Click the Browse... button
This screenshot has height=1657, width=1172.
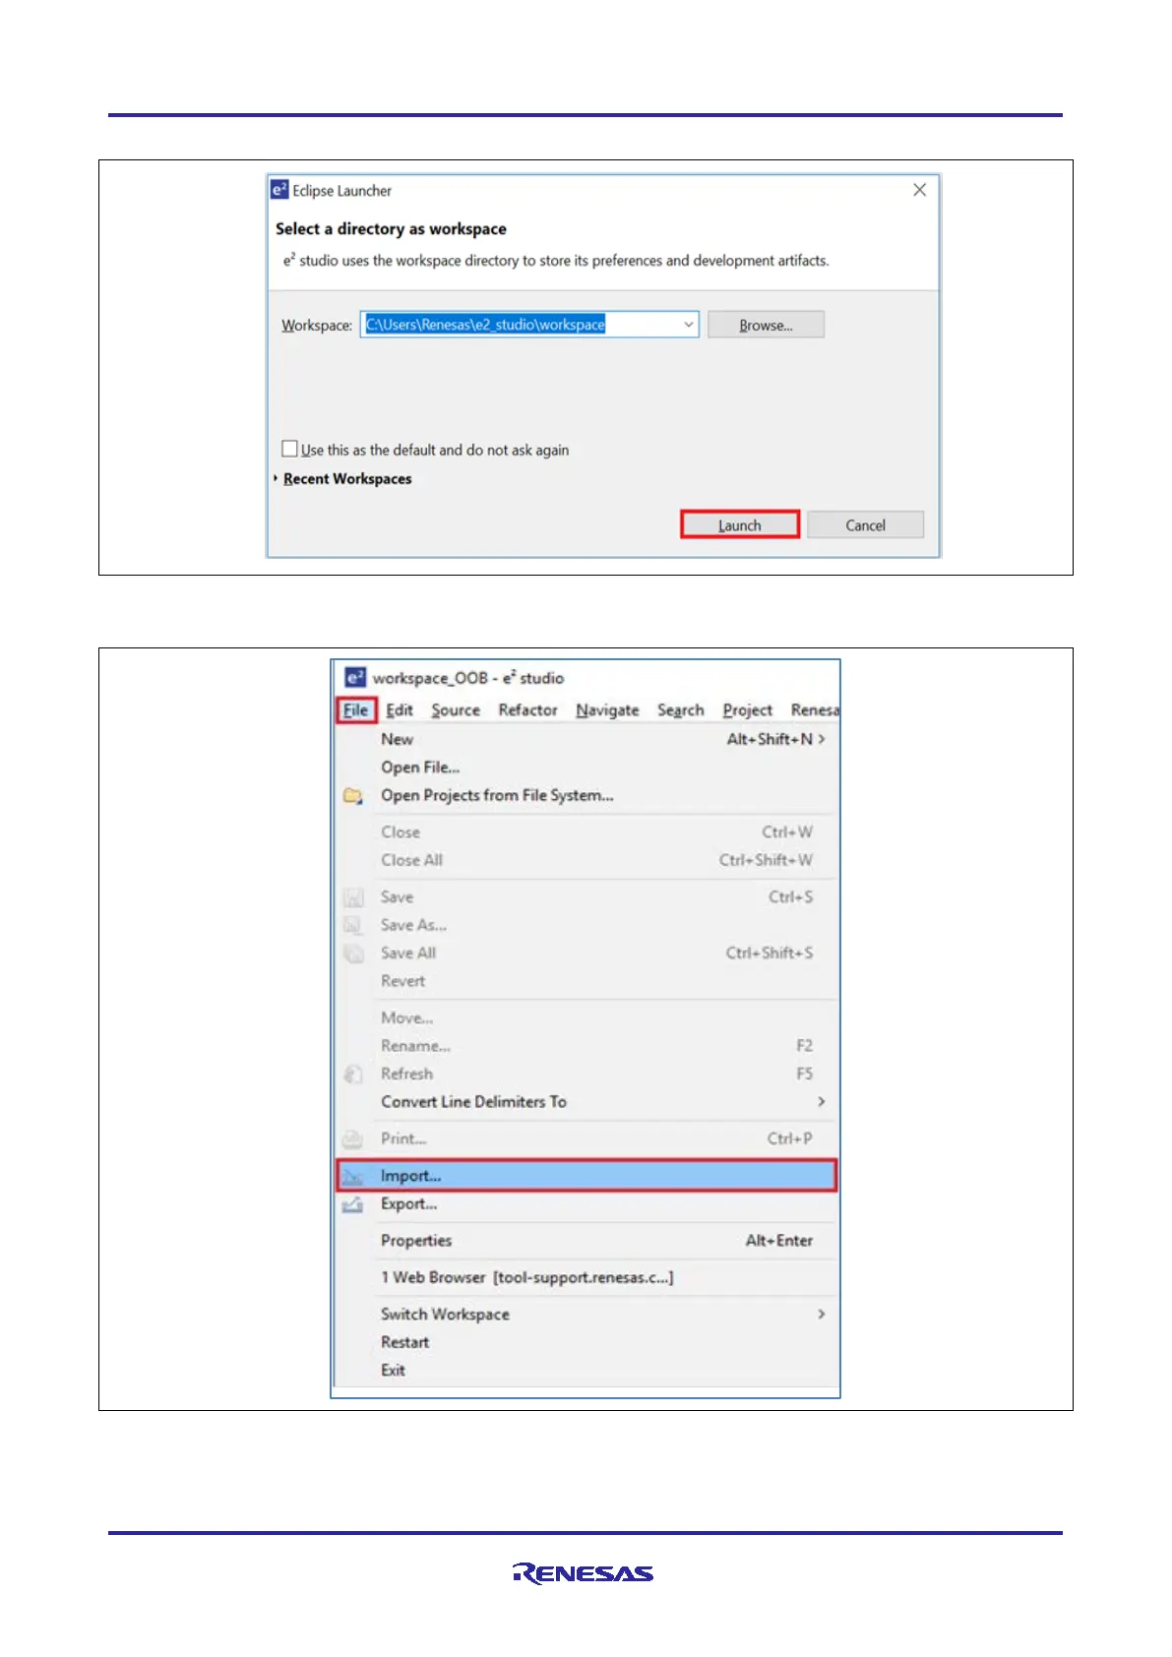pos(766,325)
